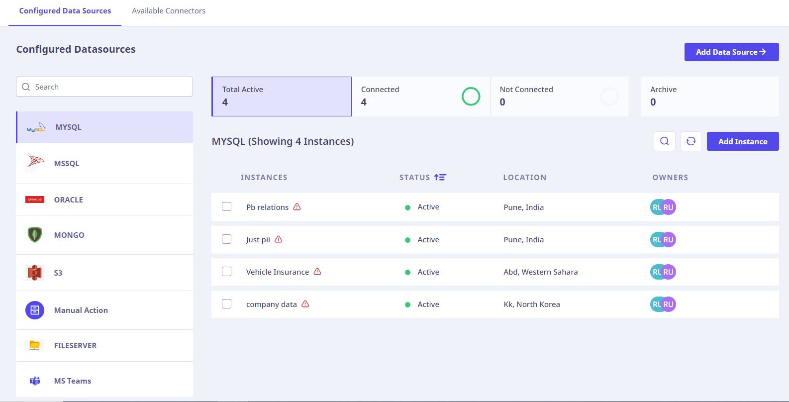Tick the Just pii checkbox
Viewport: 789px width, 402px height.
tap(227, 239)
